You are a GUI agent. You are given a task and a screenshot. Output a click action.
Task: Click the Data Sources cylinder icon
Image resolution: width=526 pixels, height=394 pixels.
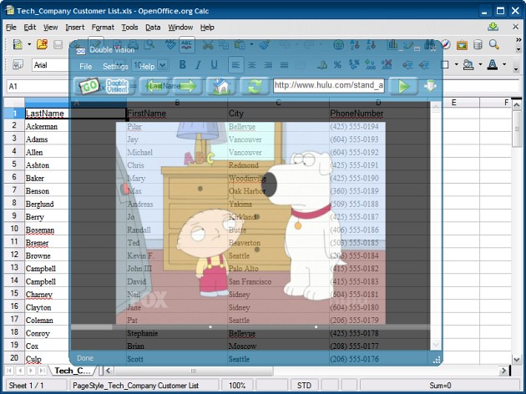tap(478, 44)
